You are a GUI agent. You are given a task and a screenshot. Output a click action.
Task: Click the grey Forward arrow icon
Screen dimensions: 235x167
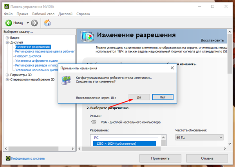coord(34,23)
